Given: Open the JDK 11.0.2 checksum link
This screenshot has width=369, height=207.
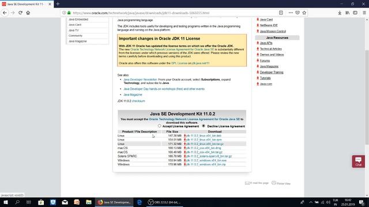Looking at the screenshot, I should pyautogui.click(x=138, y=101).
